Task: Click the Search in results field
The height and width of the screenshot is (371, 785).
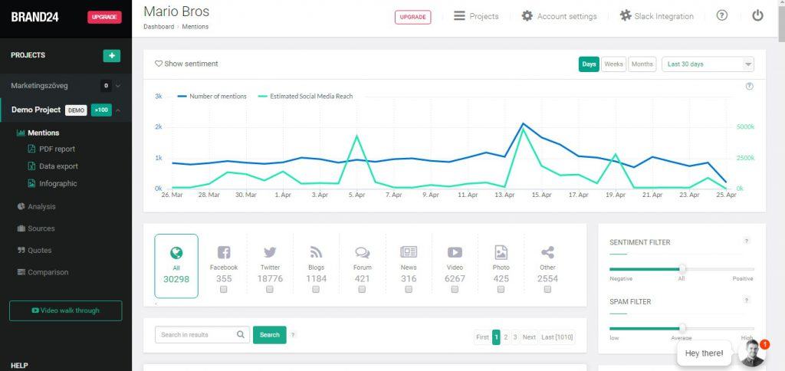Action: coord(202,335)
